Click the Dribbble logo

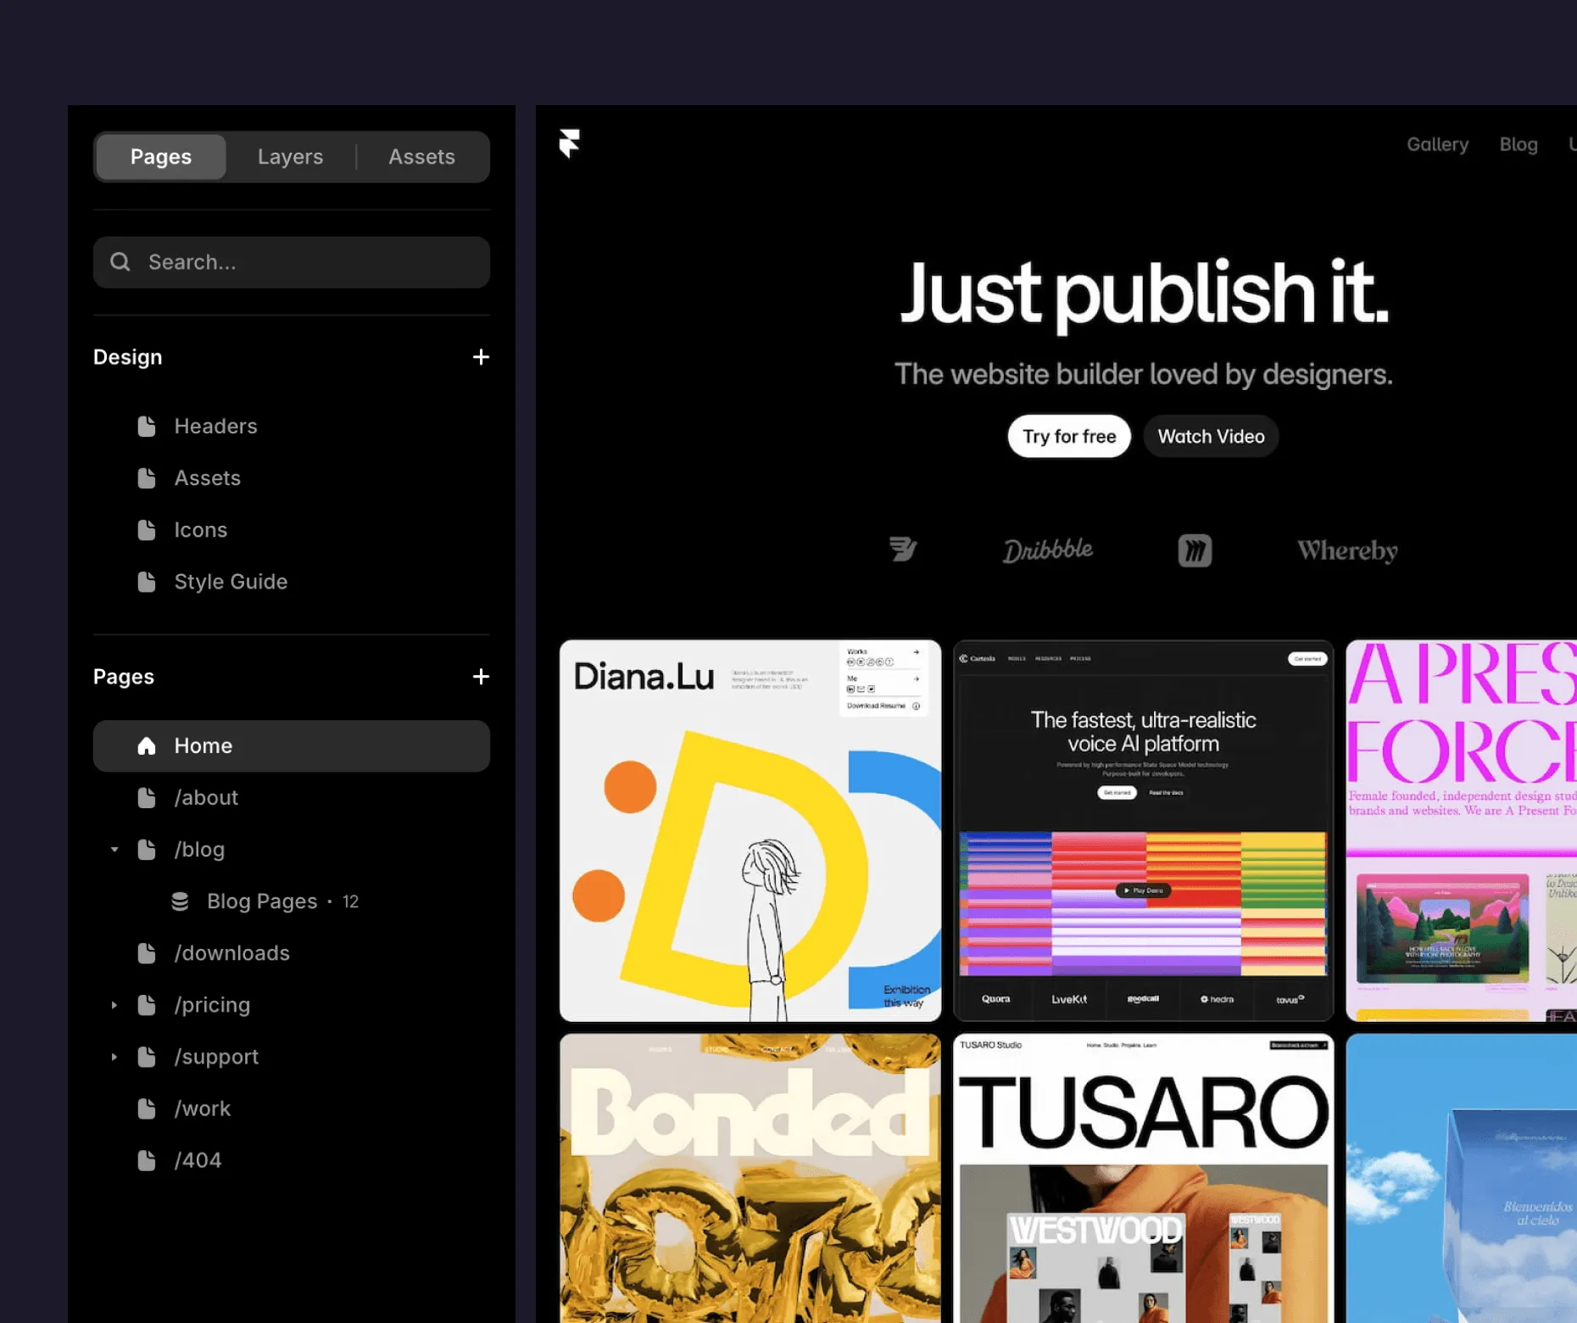(x=1048, y=550)
